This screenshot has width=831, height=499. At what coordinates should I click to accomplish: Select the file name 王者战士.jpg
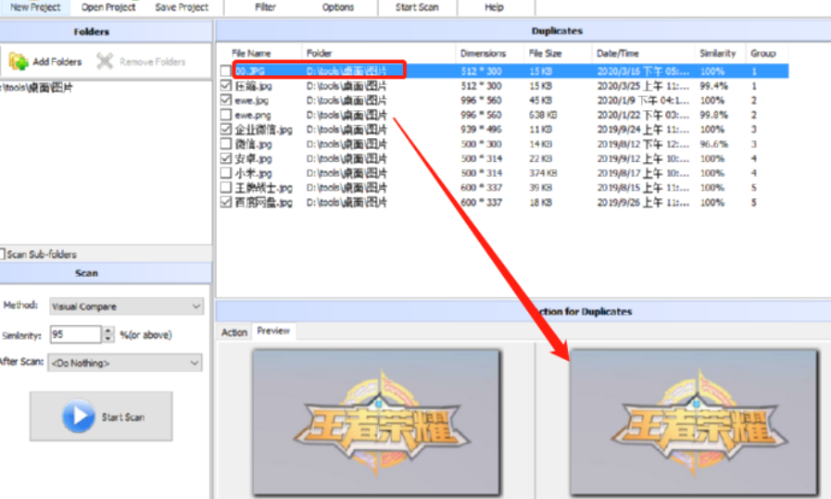point(263,188)
